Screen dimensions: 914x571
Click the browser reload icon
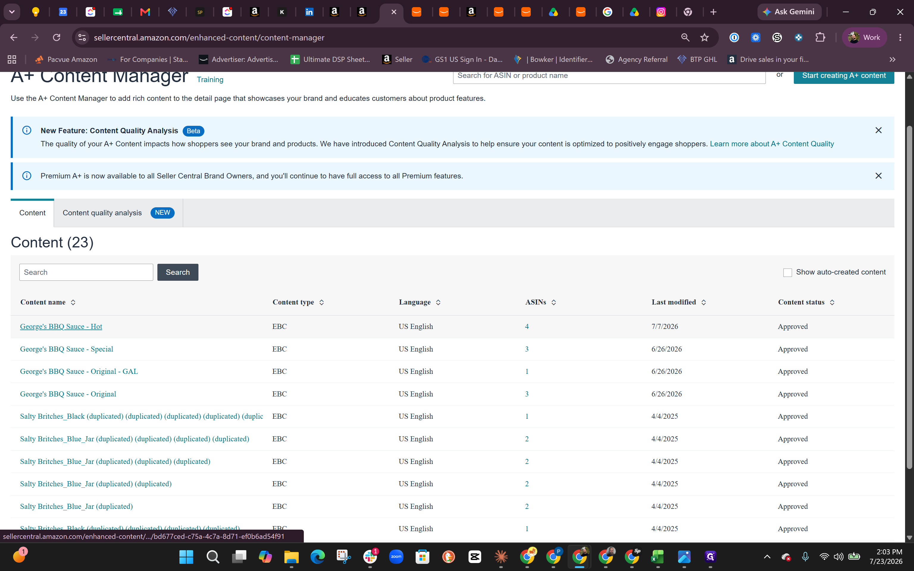point(57,37)
